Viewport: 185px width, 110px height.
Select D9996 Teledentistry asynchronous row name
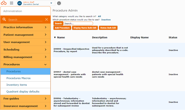coord(72,102)
